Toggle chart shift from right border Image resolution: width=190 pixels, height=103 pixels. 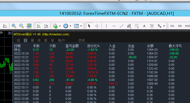46,26
